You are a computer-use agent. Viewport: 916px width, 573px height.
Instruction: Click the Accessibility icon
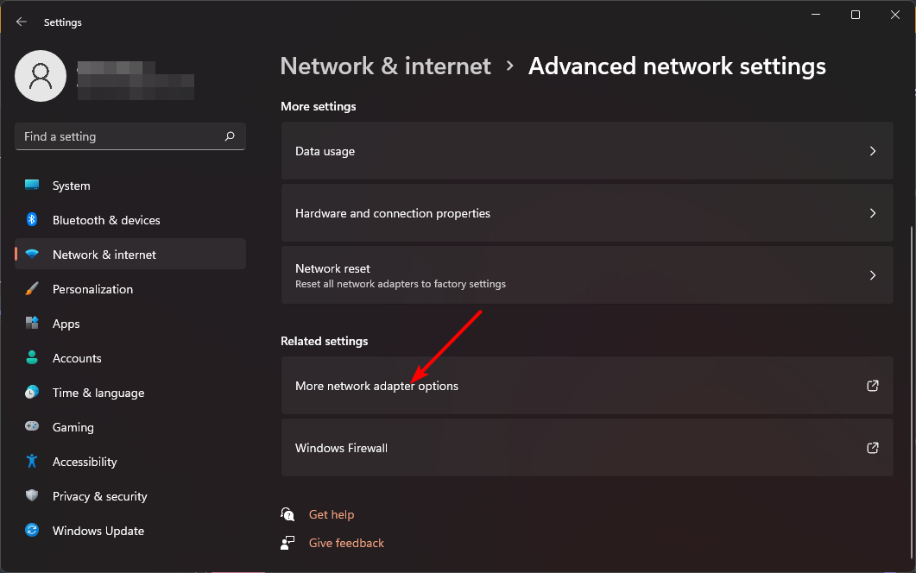click(x=32, y=462)
